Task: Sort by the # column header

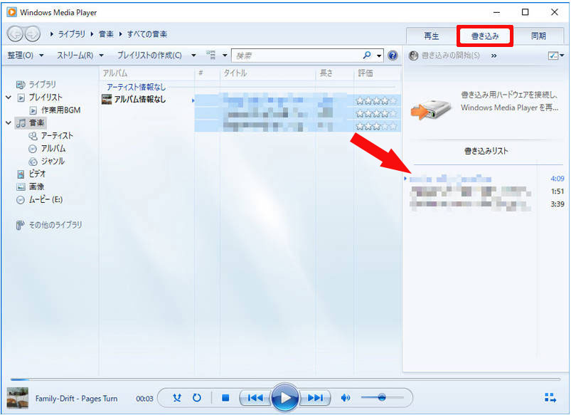Action: [x=207, y=73]
